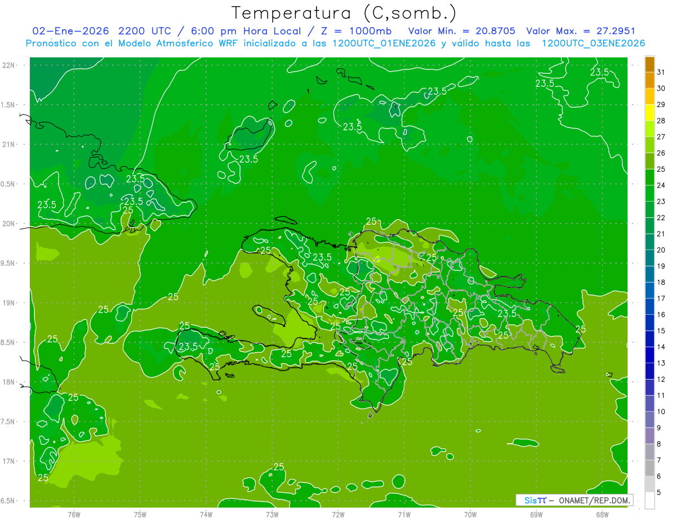This screenshot has width=676, height=522.
Task: Click the purple legend swatch between 9 and 10
Action: pos(650,420)
